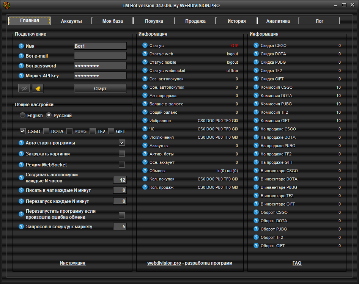The image size is (359, 284).
Task: Click the yellow bell notification button
Action: (38, 88)
